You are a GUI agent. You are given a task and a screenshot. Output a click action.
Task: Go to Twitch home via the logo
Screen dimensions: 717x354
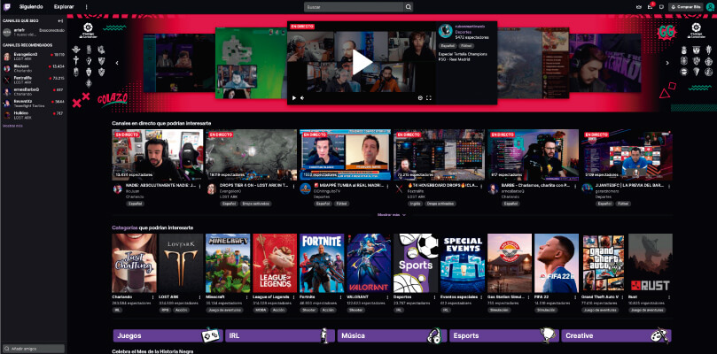click(x=7, y=7)
